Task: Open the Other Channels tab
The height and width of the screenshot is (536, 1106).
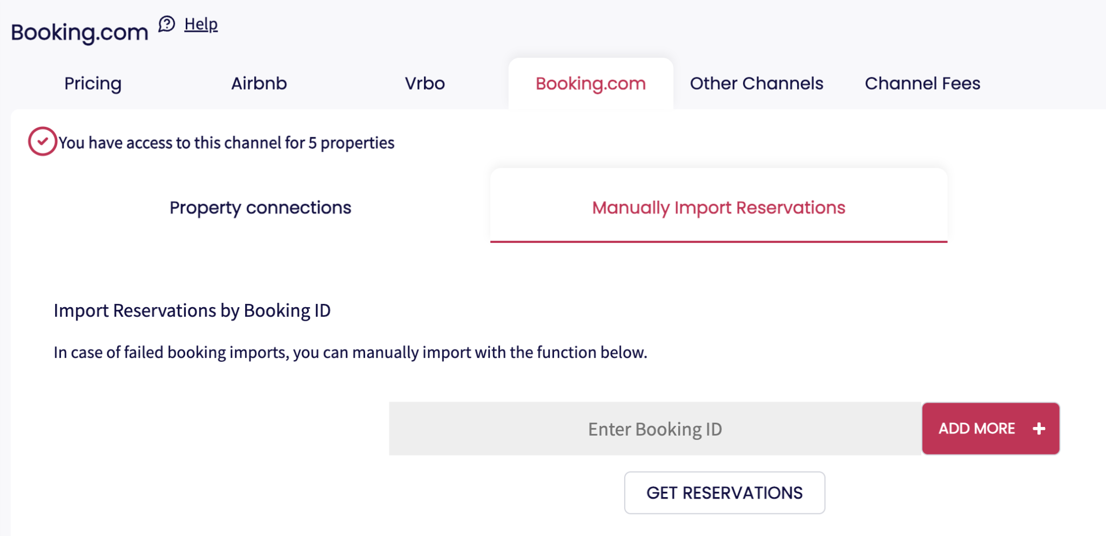Action: click(756, 84)
